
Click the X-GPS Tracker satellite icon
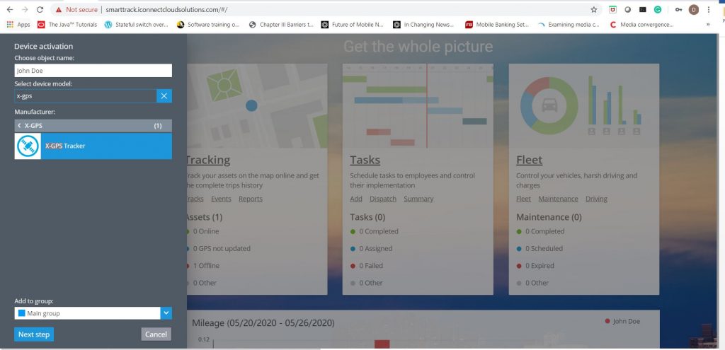coord(28,146)
